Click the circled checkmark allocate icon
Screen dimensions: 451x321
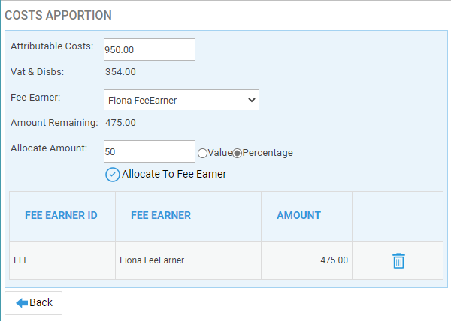pyautogui.click(x=113, y=175)
